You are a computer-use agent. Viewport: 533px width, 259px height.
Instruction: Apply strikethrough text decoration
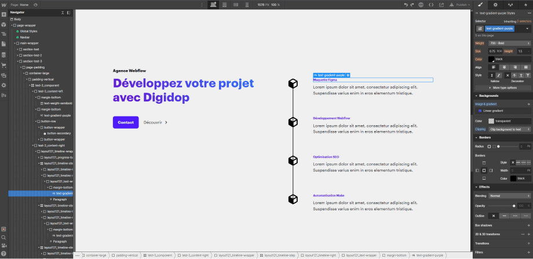(x=514, y=75)
